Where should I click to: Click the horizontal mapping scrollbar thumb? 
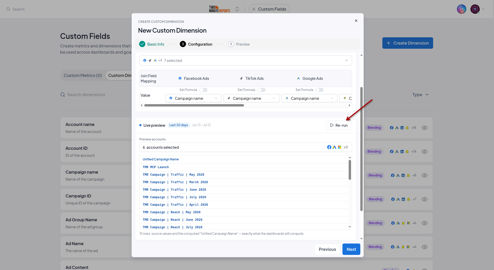click(194, 105)
